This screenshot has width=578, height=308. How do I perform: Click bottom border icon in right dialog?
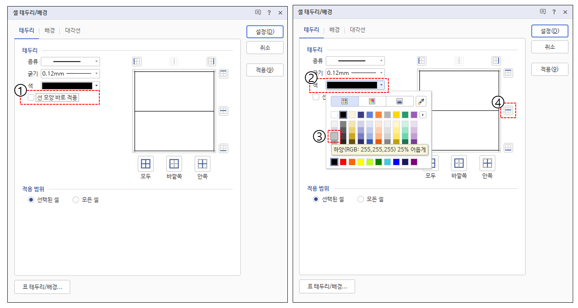[508, 147]
